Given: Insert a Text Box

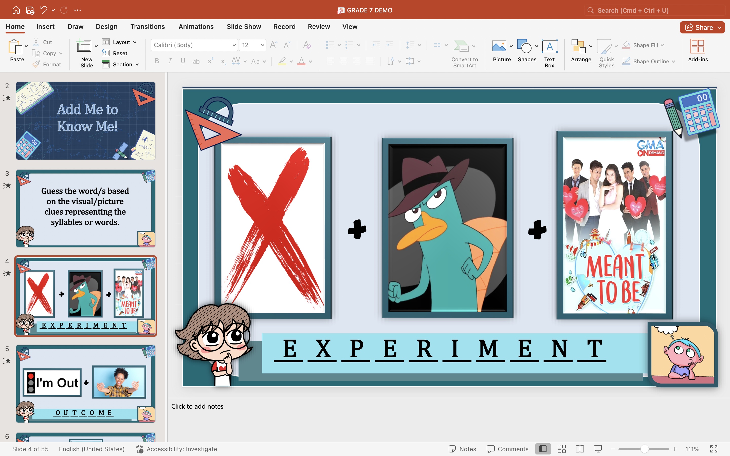Looking at the screenshot, I should pos(549,46).
